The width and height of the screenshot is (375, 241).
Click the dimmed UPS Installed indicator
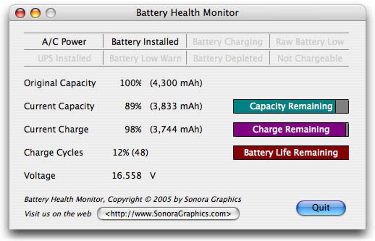click(64, 58)
